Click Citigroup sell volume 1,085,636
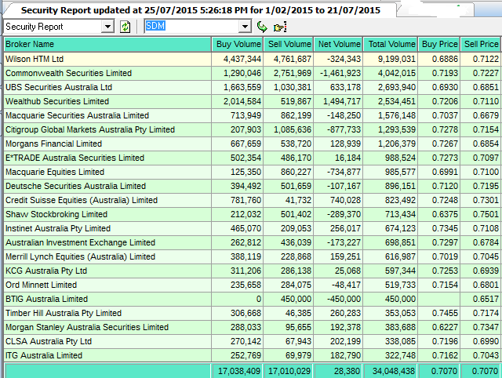The width and height of the screenshot is (502, 378). coord(293,129)
